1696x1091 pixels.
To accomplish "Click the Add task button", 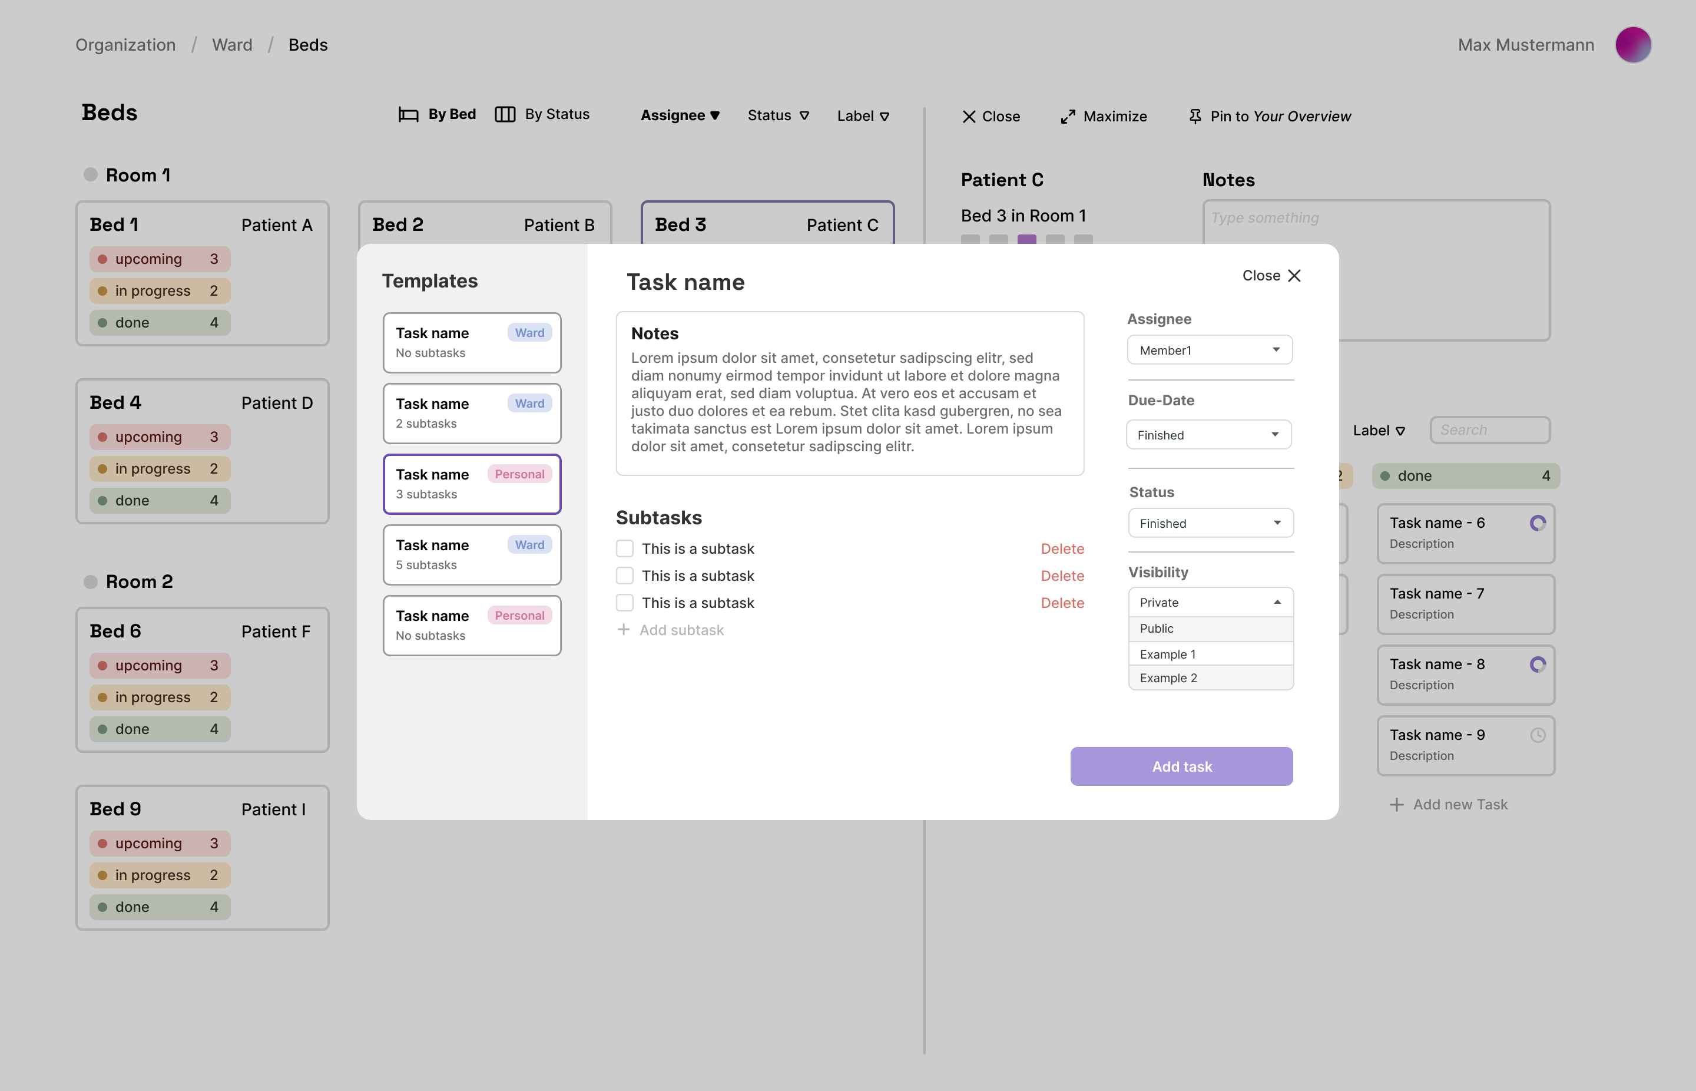I will coord(1181,766).
